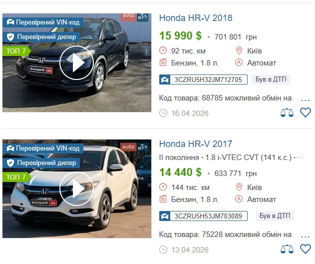Click the Був в ДТП badge on the 2018 listing

271,79
